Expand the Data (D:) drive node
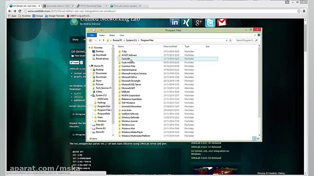314x176 pixels. [x=91, y=125]
